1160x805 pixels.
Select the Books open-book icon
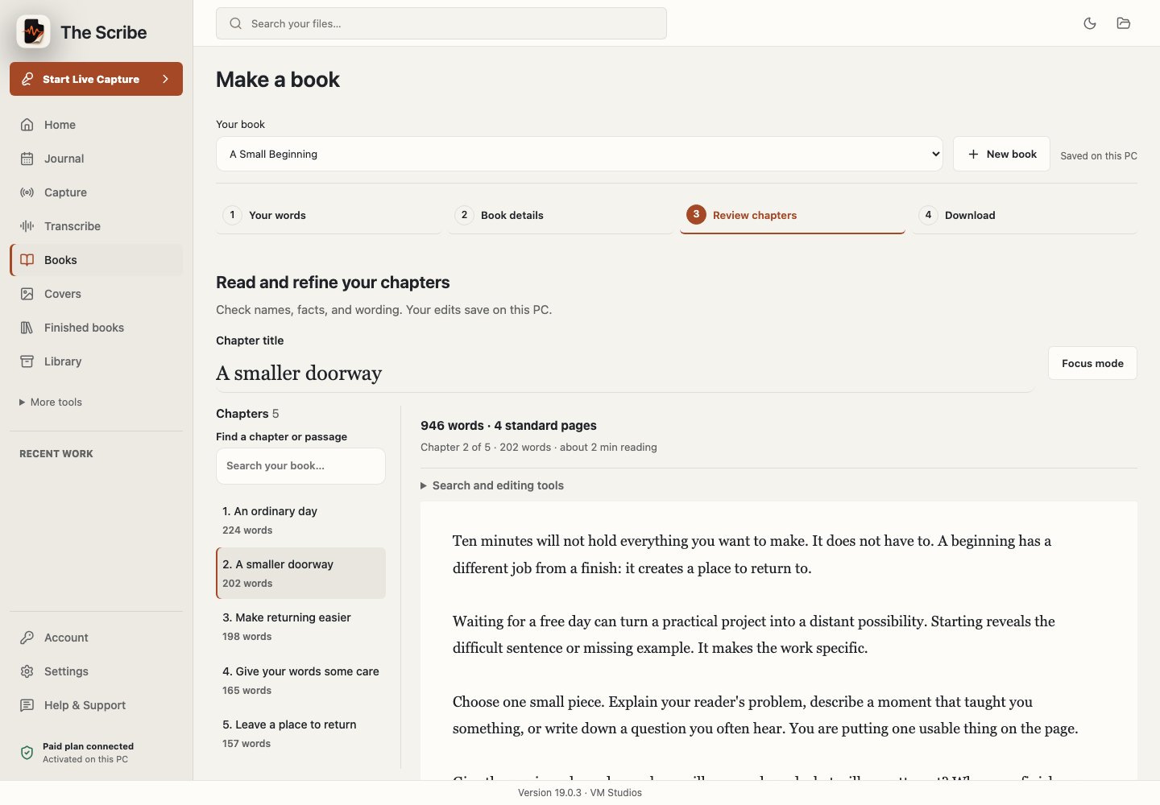pyautogui.click(x=27, y=260)
